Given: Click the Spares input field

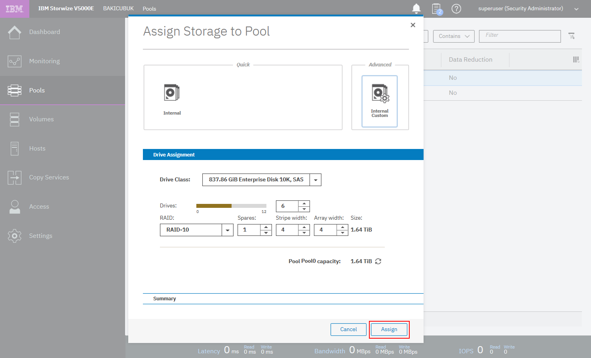Looking at the screenshot, I should [249, 230].
